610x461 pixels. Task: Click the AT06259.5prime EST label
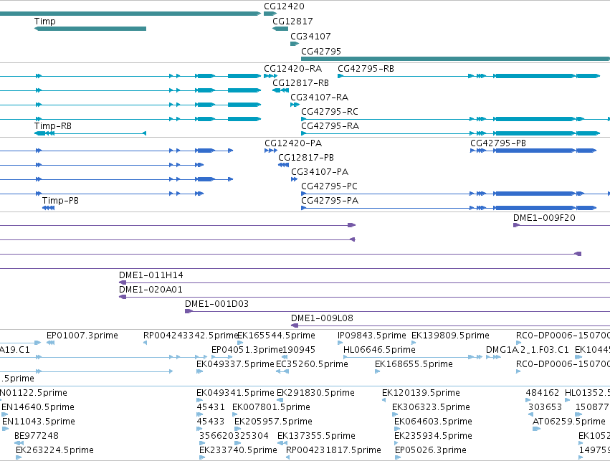point(568,422)
